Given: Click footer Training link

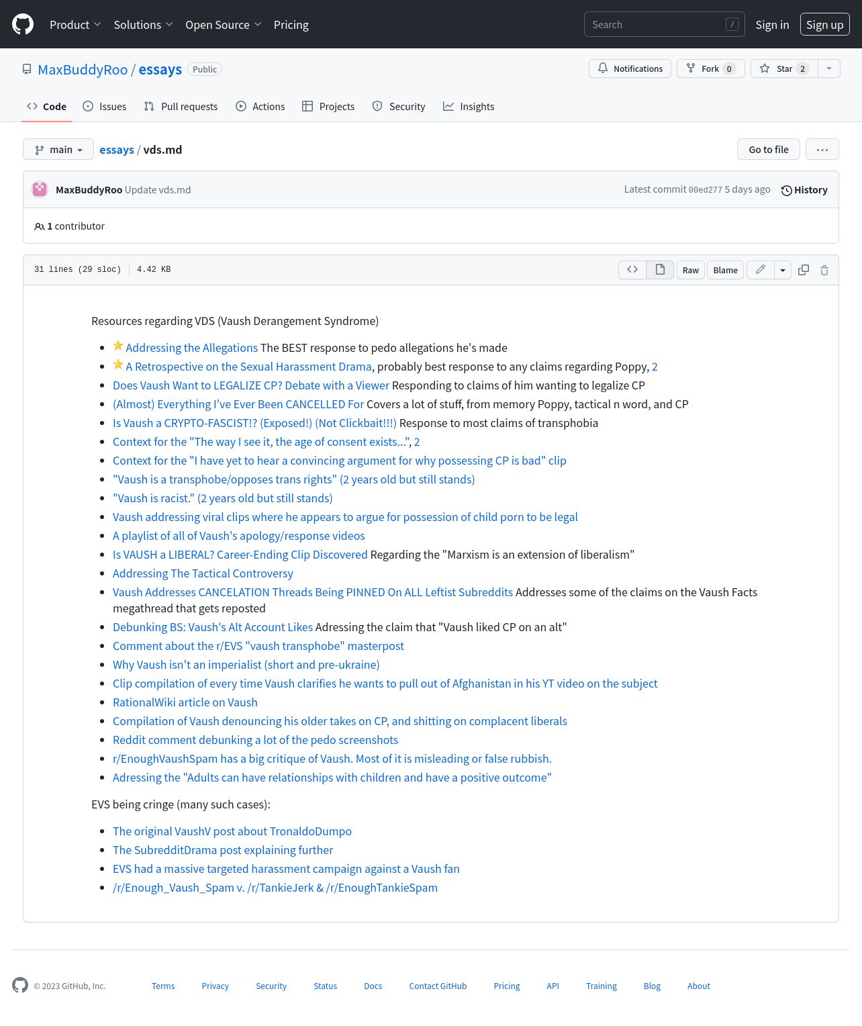Looking at the screenshot, I should pos(601,986).
